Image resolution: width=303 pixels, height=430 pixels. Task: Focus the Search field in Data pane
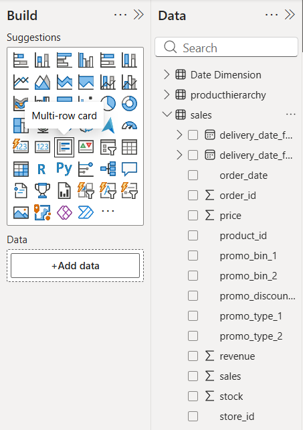tap(226, 48)
